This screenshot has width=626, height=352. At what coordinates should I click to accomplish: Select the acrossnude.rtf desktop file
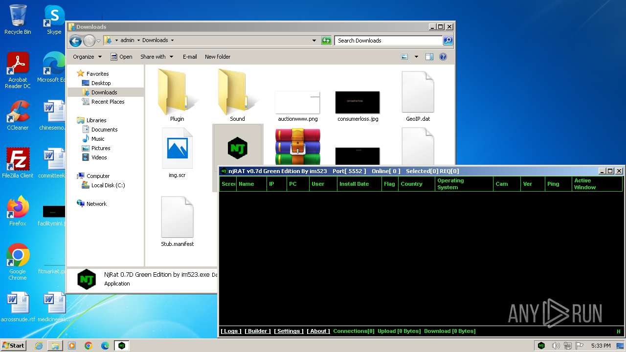(18, 307)
